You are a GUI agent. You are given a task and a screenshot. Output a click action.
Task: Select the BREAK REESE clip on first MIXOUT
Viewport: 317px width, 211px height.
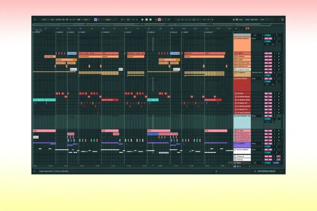(110, 100)
